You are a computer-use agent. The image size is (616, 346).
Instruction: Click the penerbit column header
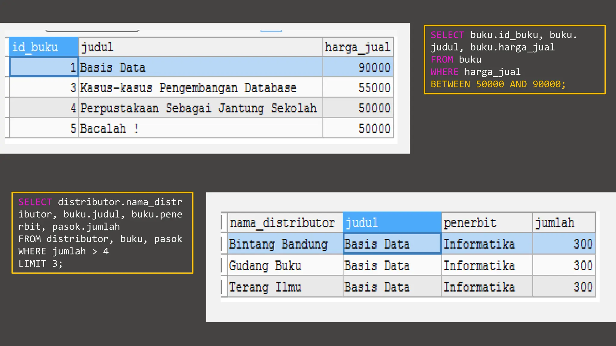pos(487,223)
